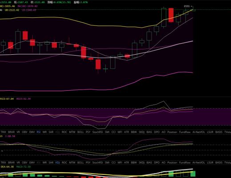Select MFI in the KDJ-highlighted indicator row
The width and height of the screenshot is (231, 178).
click(120, 162)
